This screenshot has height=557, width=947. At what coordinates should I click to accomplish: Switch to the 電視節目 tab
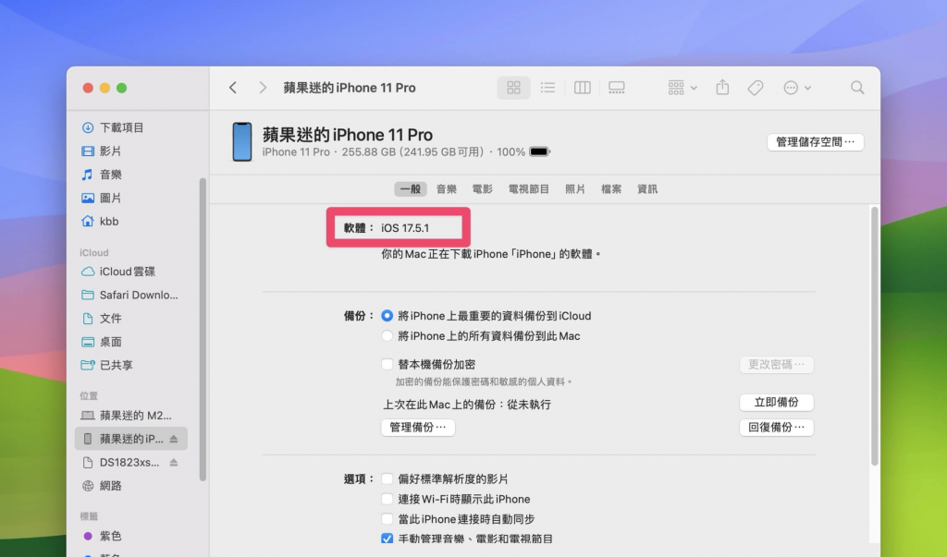coord(528,188)
